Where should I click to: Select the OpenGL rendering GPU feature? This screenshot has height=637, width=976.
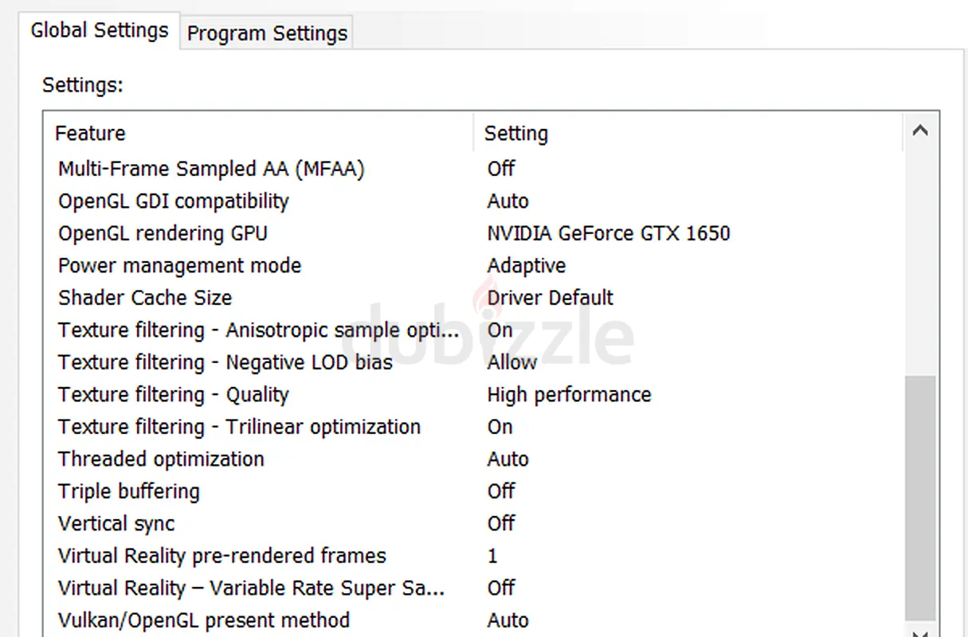click(163, 233)
